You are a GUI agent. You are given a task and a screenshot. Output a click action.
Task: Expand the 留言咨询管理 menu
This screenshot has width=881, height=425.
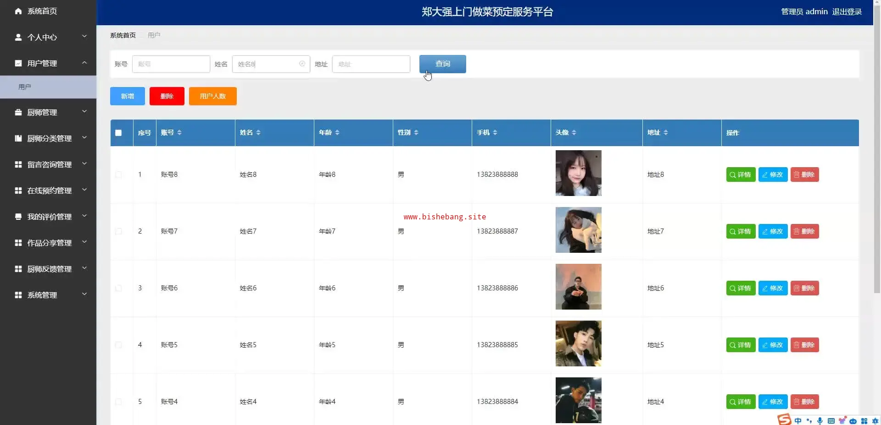pyautogui.click(x=48, y=164)
